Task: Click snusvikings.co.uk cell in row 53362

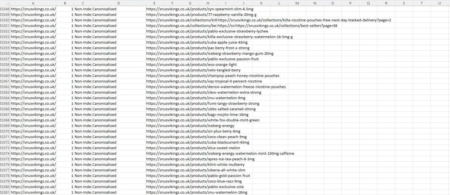Action: [x=33, y=87]
